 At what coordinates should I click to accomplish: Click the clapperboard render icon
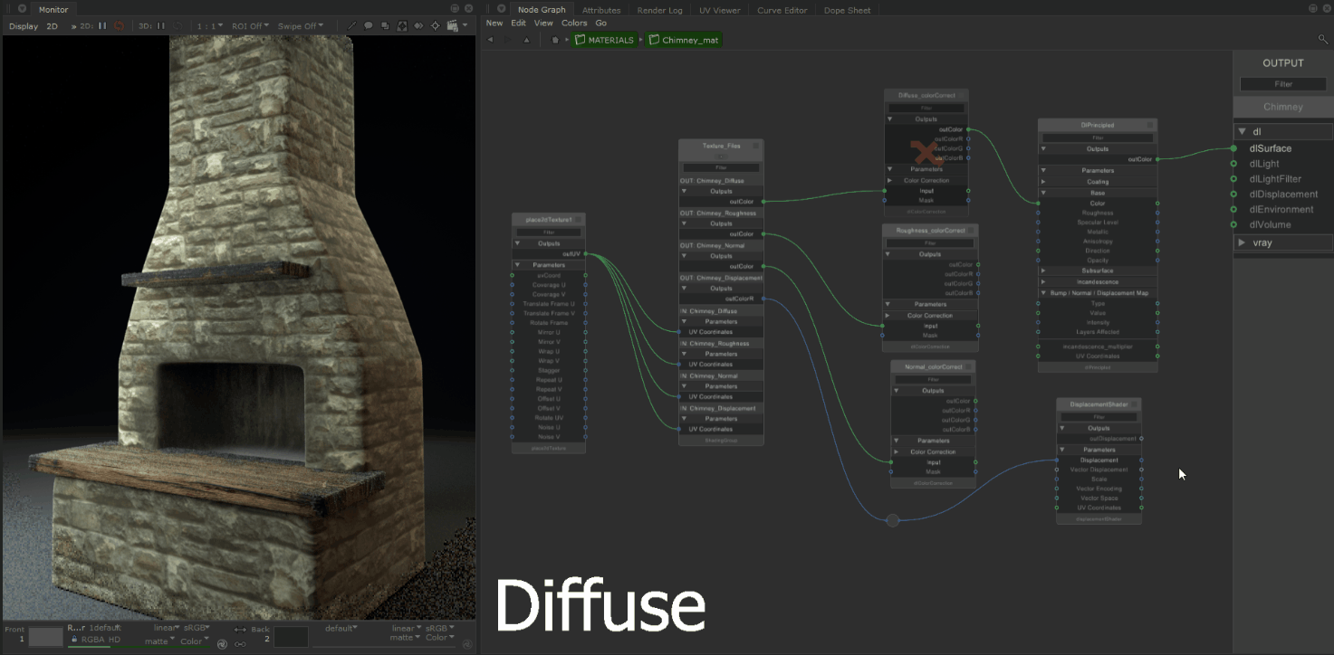click(x=452, y=26)
